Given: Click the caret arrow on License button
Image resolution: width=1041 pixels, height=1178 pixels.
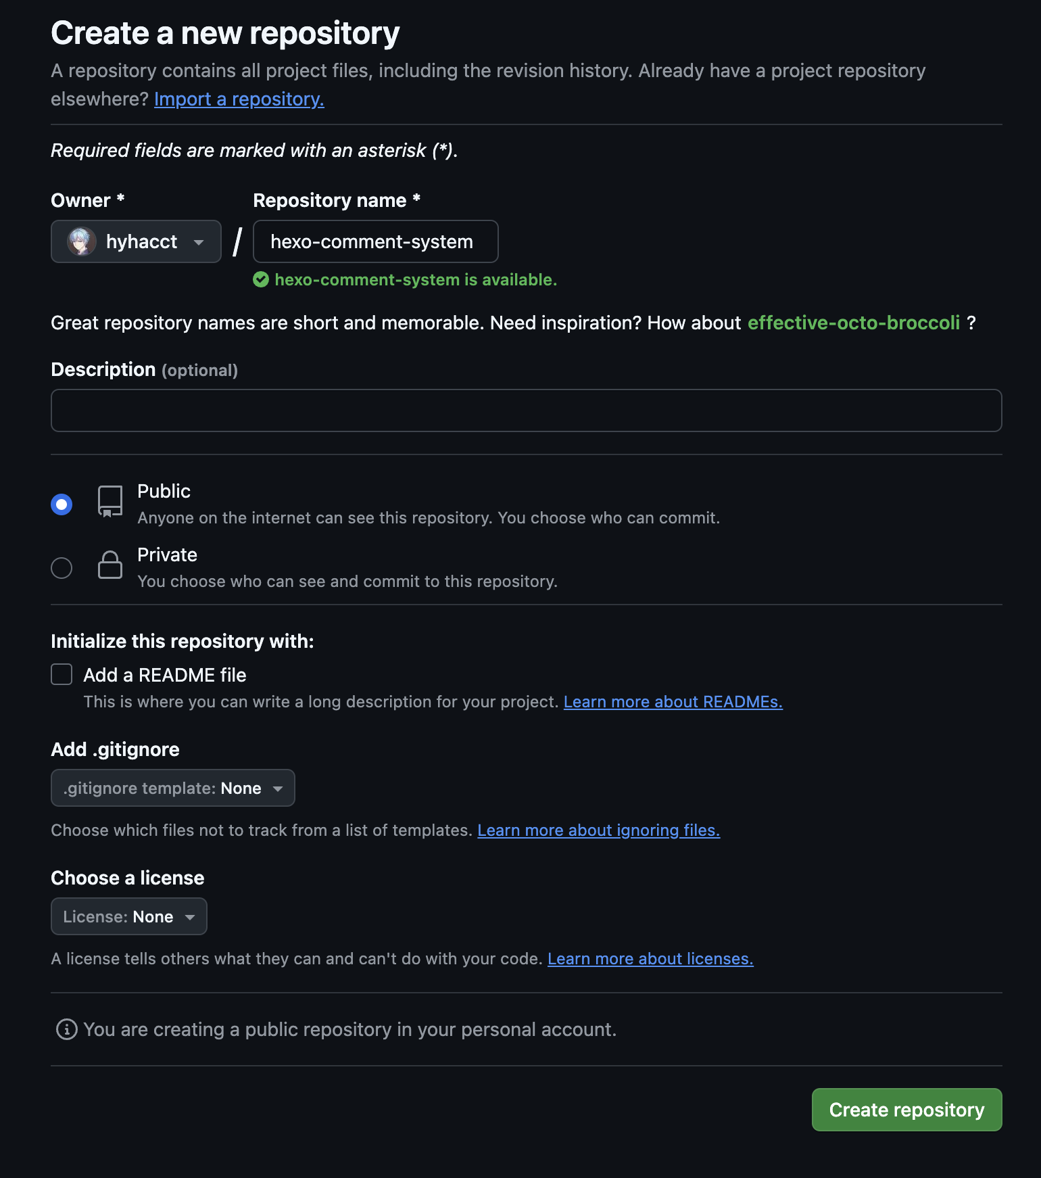Looking at the screenshot, I should pyautogui.click(x=190, y=917).
